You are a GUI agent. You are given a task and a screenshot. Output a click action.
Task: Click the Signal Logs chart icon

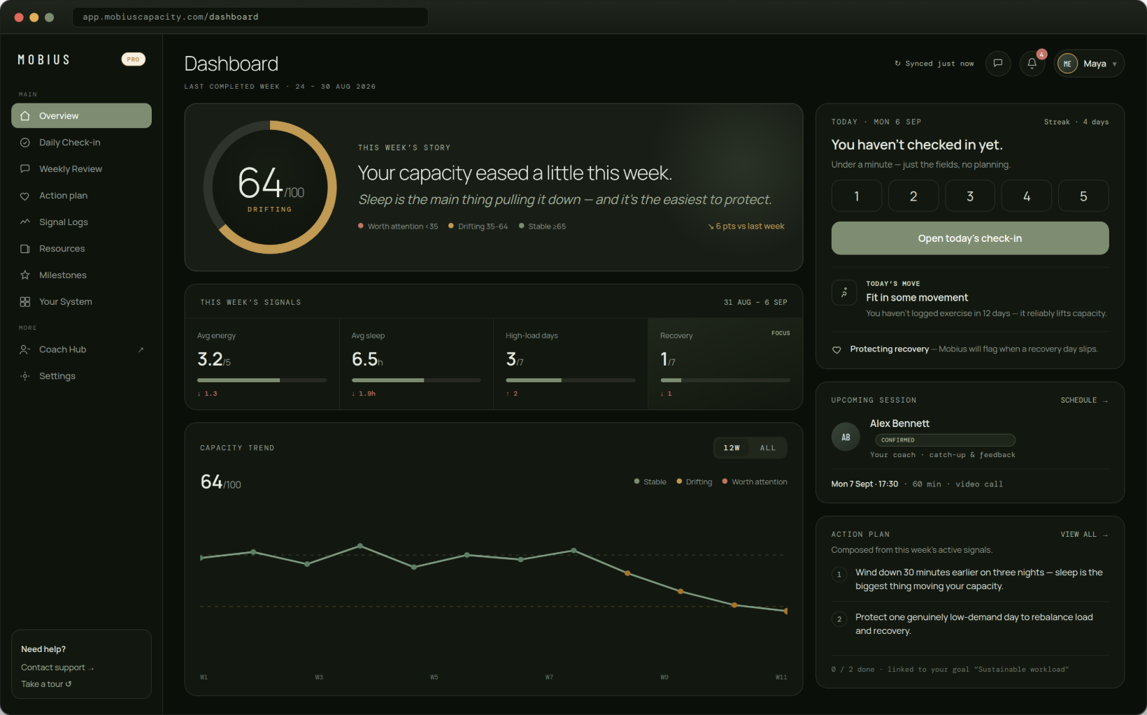click(x=25, y=222)
